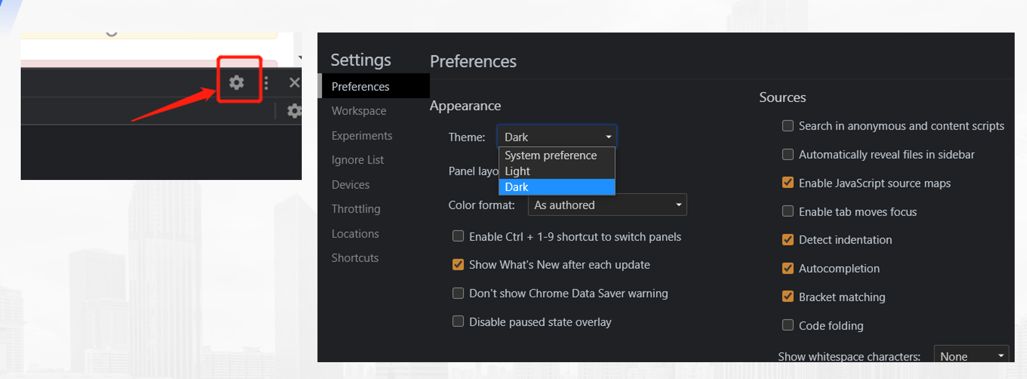This screenshot has width=1027, height=379.
Task: Select the Ignore List settings tab
Action: coord(357,160)
